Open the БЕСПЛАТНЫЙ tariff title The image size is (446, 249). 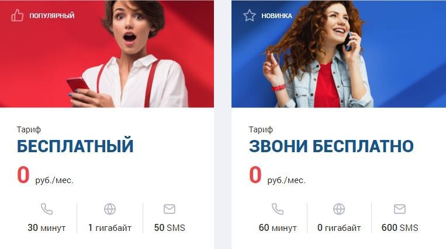75,146
